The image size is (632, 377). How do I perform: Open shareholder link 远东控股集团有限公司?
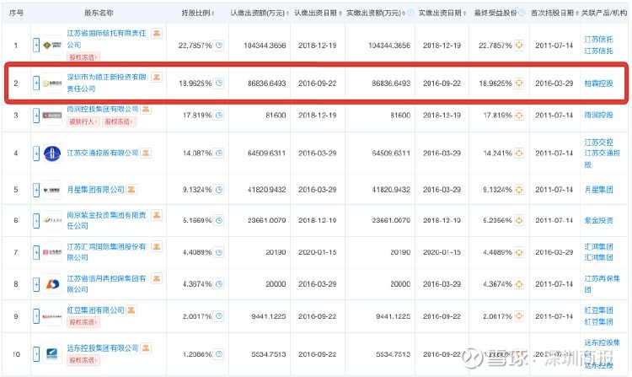(102, 348)
